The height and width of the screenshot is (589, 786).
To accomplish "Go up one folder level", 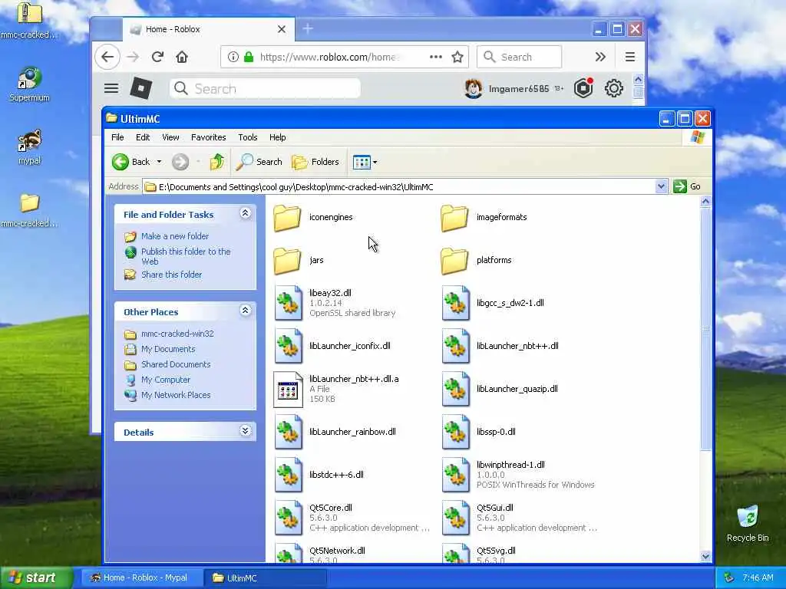I will coord(217,162).
